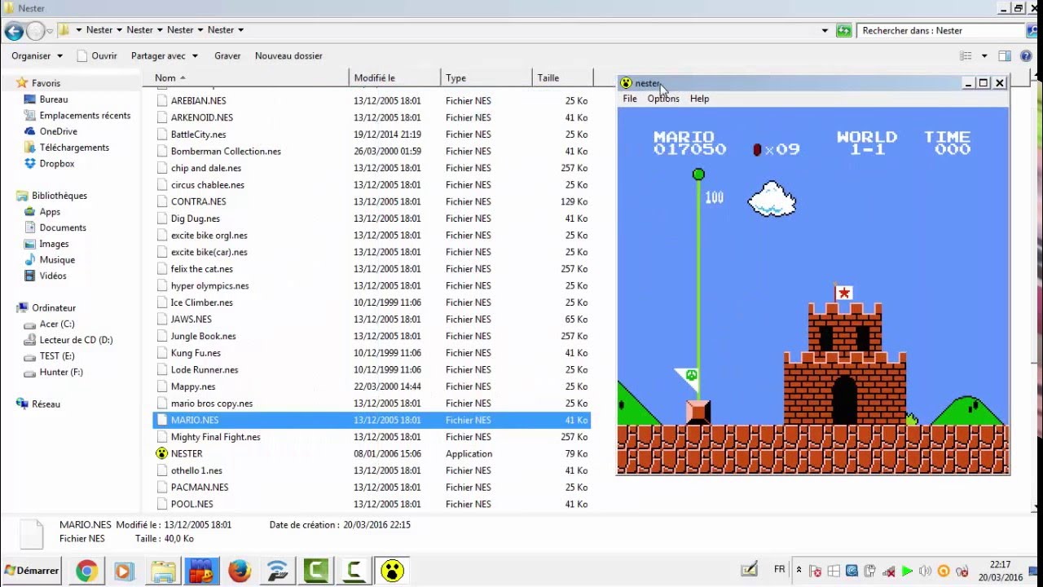The height and width of the screenshot is (587, 1043).
Task: Show hidden system tray icons
Action: pyautogui.click(x=799, y=571)
